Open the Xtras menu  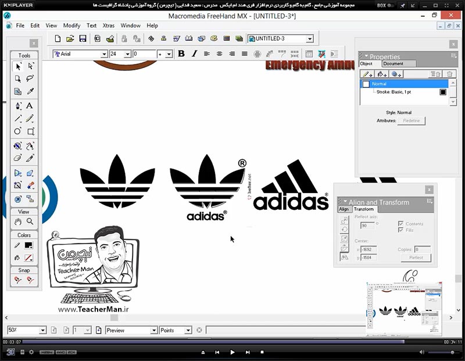108,26
